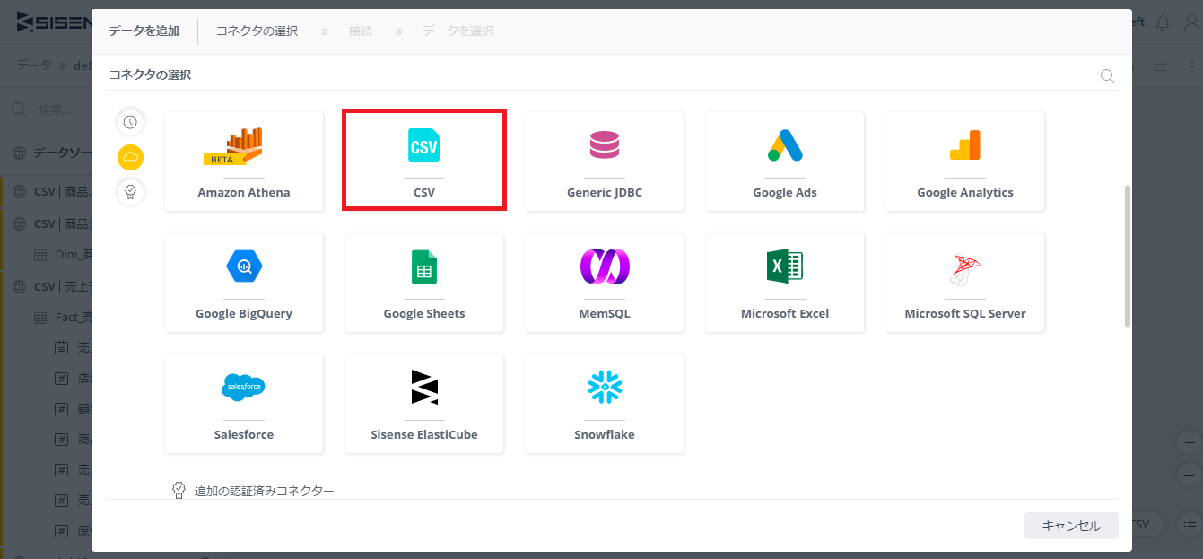This screenshot has width=1203, height=559.
Task: Choose the MemSQL connector
Action: click(x=605, y=283)
